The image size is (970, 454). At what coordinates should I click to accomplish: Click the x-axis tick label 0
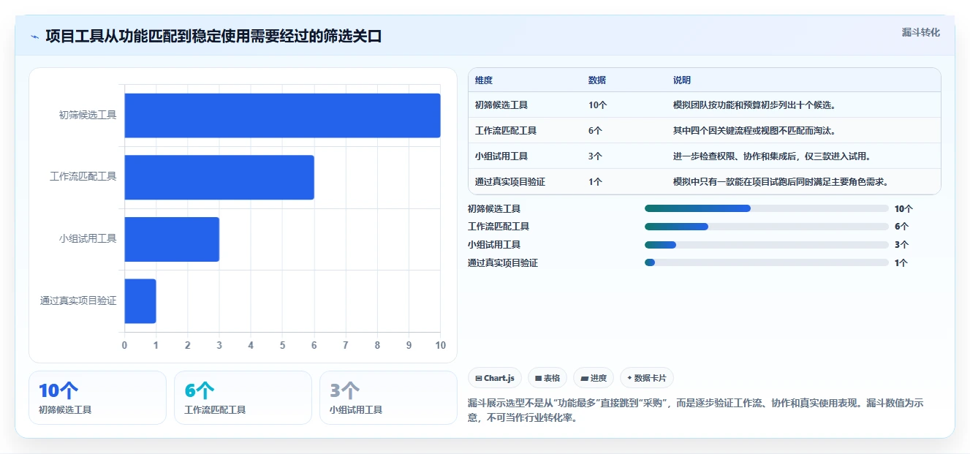point(124,345)
